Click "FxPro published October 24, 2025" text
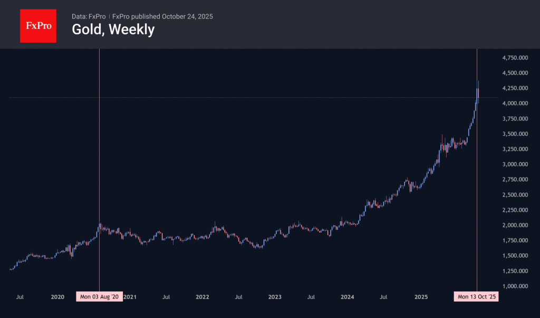Screen dimensions: 540x318 click(162, 16)
